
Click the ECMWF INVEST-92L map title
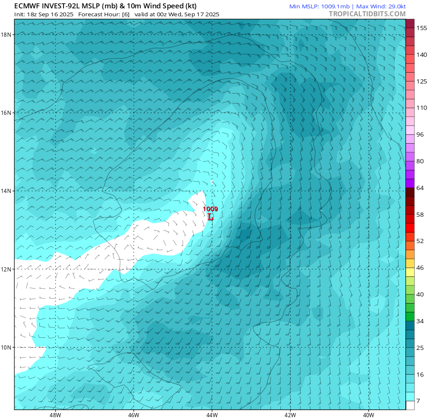105,6
